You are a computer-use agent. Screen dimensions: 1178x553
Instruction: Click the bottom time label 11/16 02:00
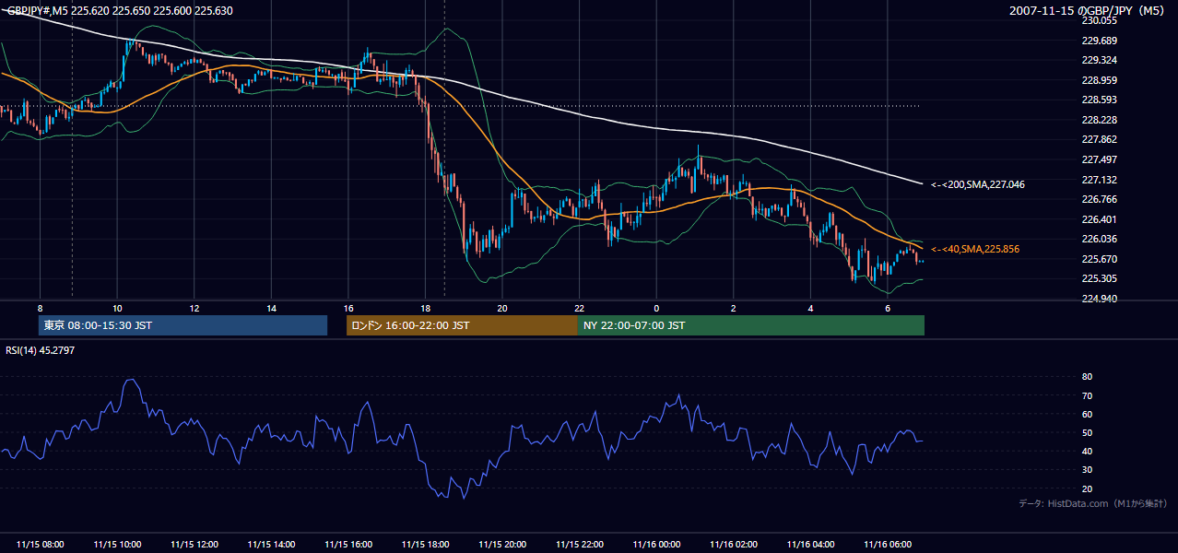coord(734,545)
